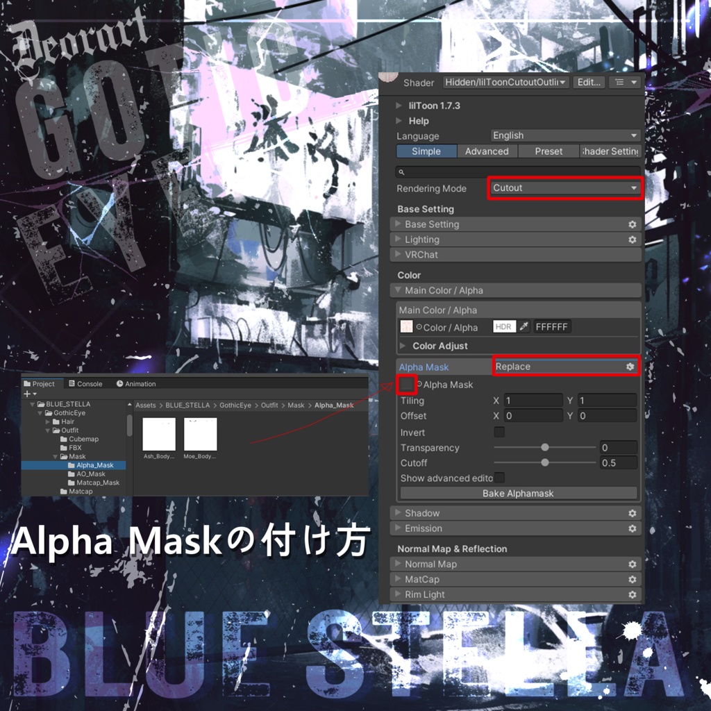Toggle the Invert checkbox
711x711 pixels.
coord(499,432)
